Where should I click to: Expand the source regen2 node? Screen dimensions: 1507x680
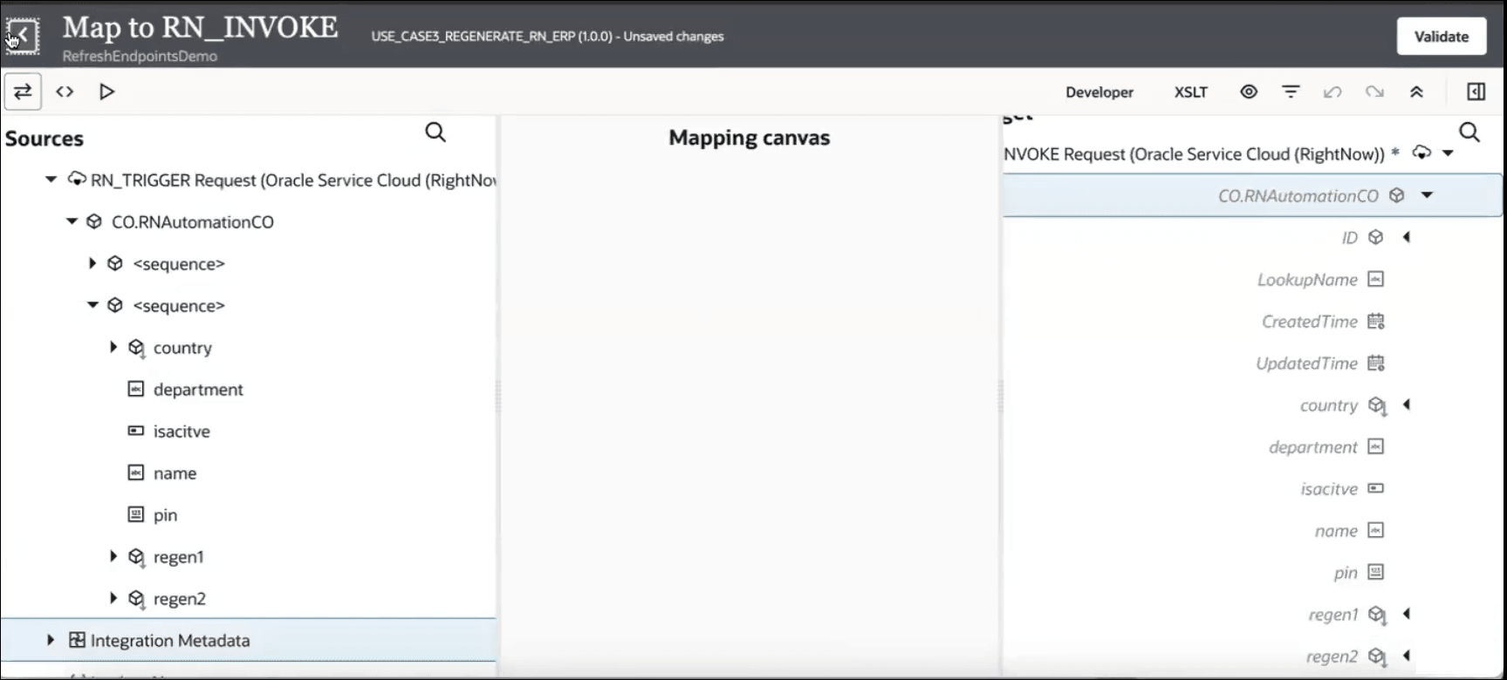pyautogui.click(x=113, y=598)
